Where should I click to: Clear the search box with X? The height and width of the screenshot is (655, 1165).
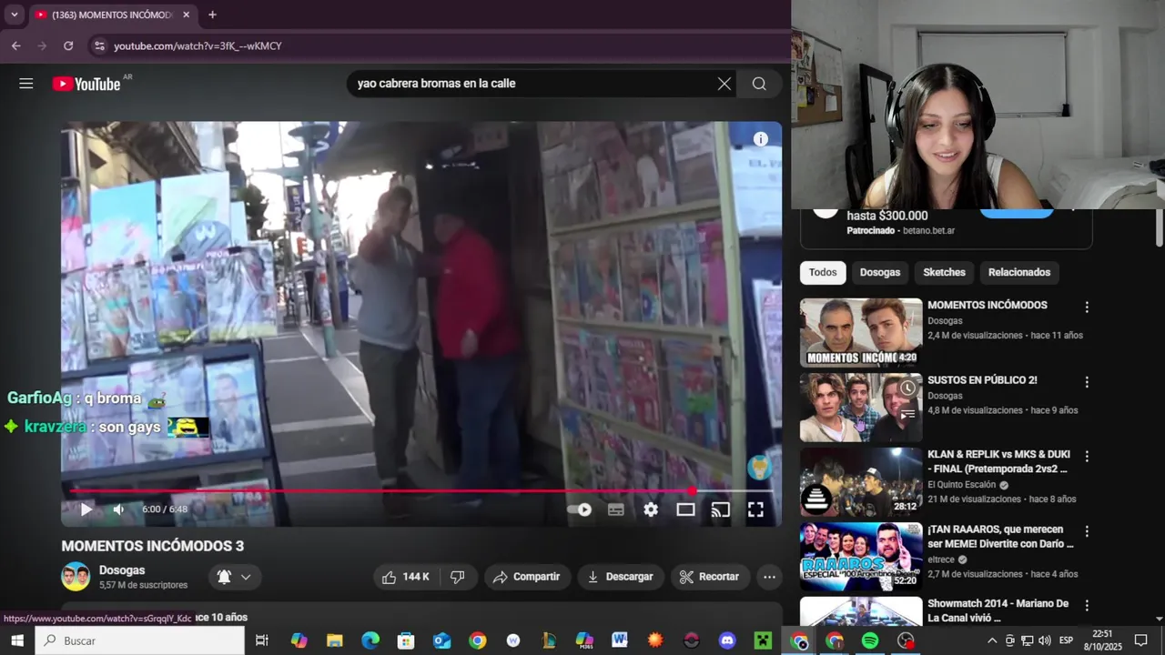click(724, 84)
